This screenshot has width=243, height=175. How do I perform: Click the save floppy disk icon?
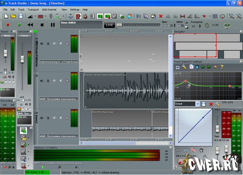coord(21,16)
